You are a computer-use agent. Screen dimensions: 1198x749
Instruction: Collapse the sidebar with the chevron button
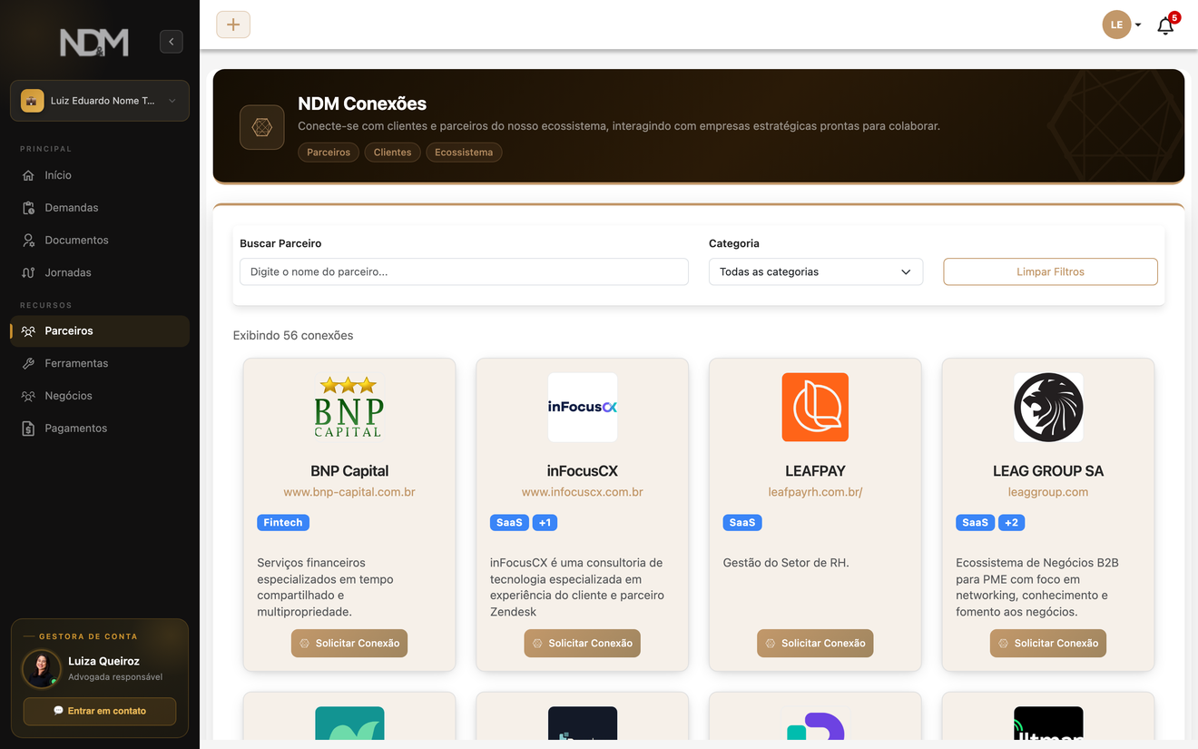pyautogui.click(x=171, y=41)
